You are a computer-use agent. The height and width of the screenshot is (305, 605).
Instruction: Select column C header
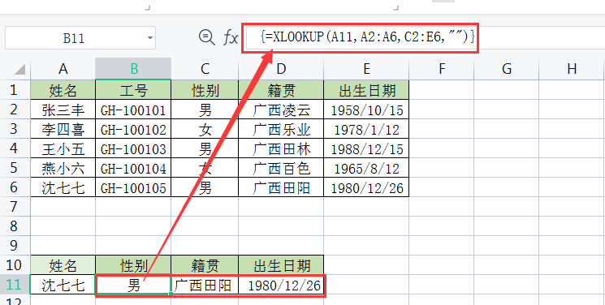coord(205,69)
